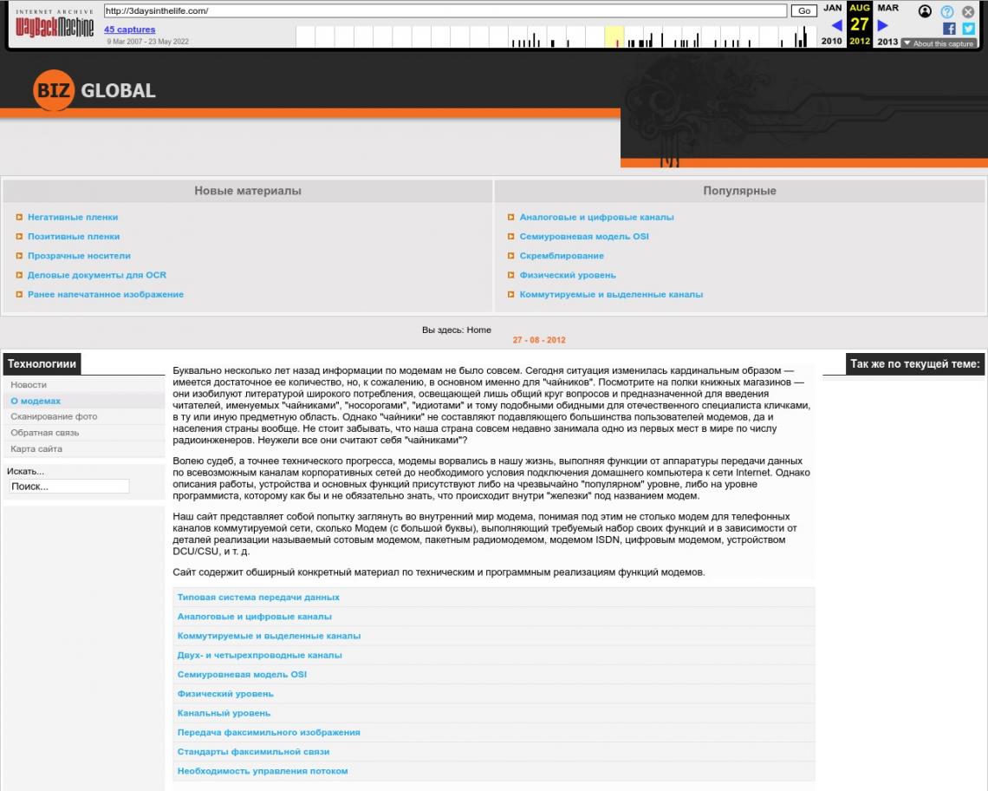This screenshot has width=988, height=791.
Task: Open article list link Аналоговые и цифровые каналы
Action: 255,617
